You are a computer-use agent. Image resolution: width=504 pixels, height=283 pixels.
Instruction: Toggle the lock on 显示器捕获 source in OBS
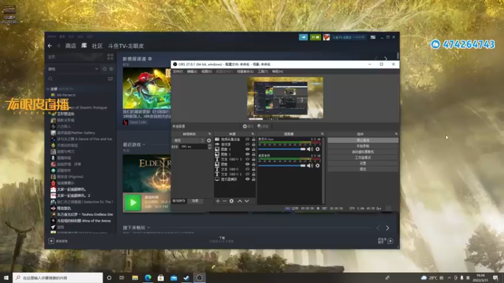coord(254,179)
